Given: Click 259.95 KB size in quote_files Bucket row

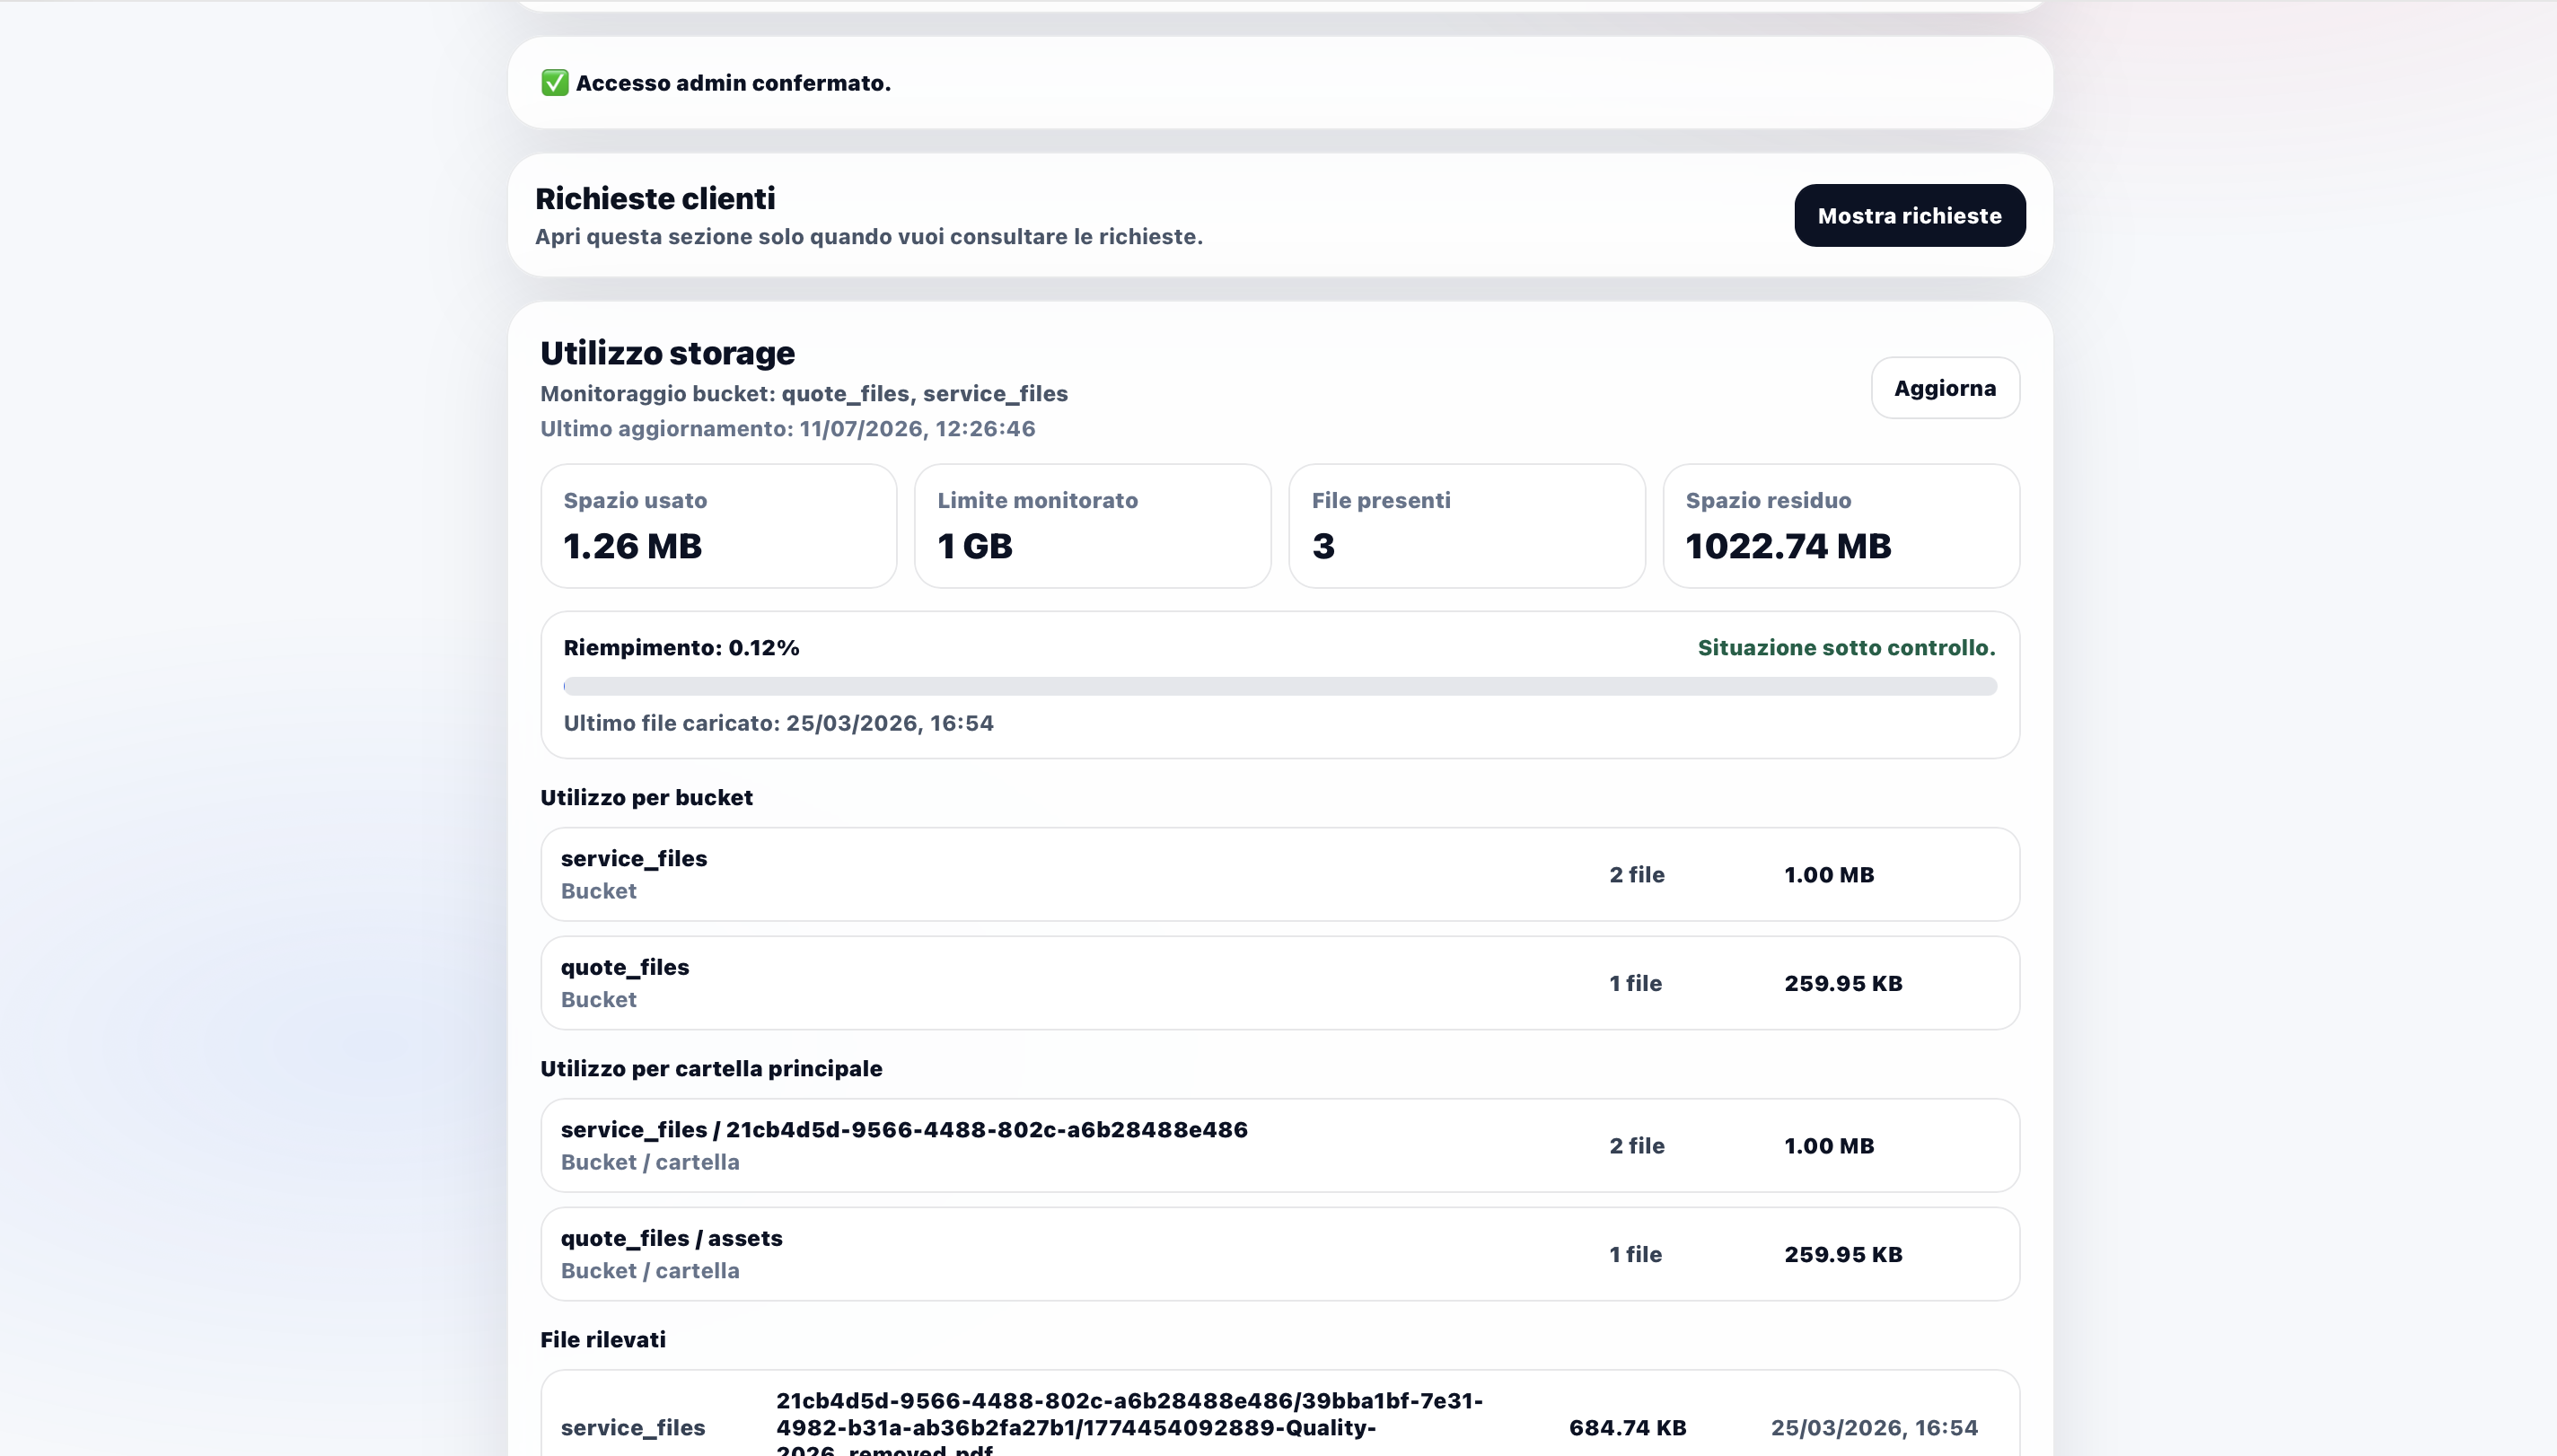Looking at the screenshot, I should point(1843,984).
